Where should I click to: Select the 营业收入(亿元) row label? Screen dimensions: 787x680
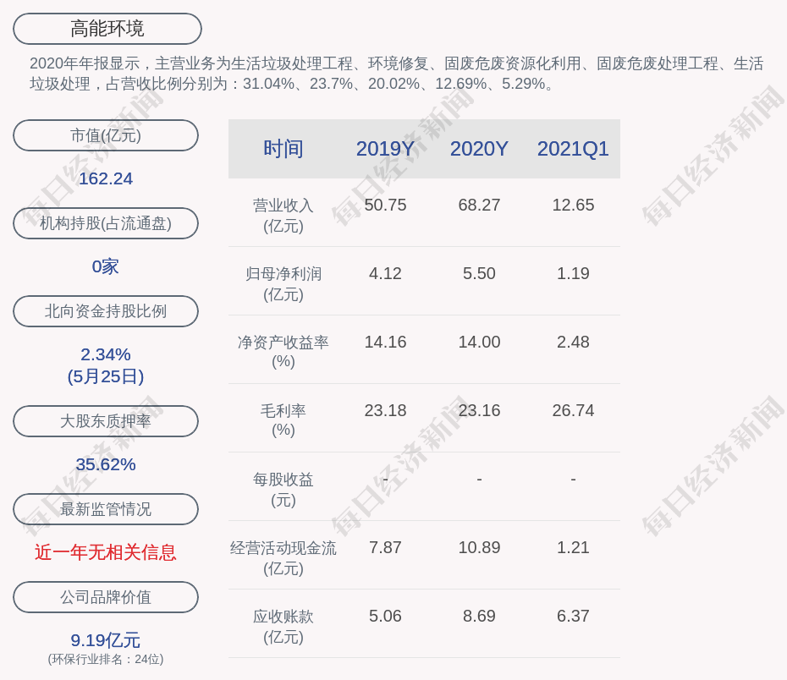[283, 216]
